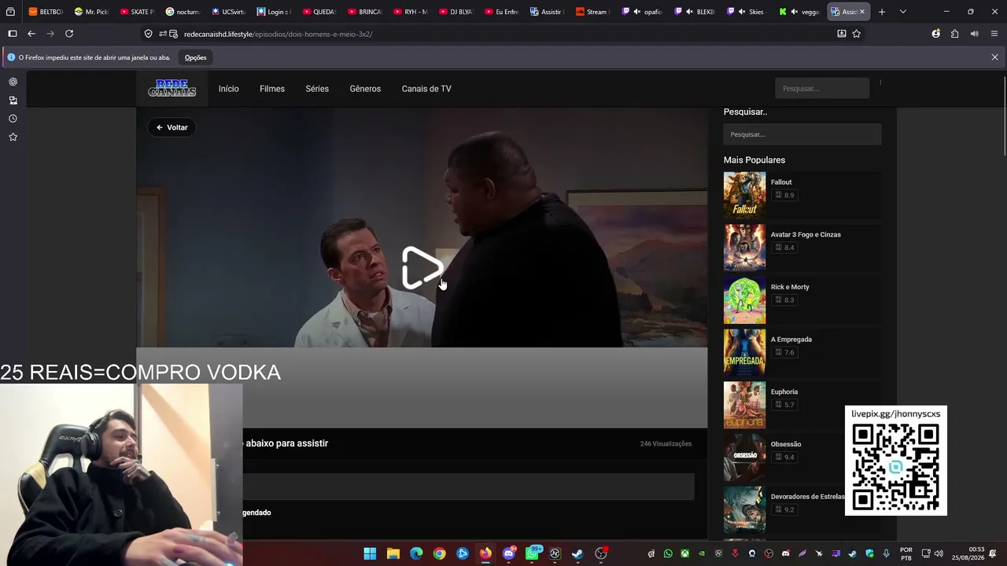1007x566 pixels.
Task: Open the Avatar 3 Fogo e Cinzas title
Action: (x=806, y=234)
